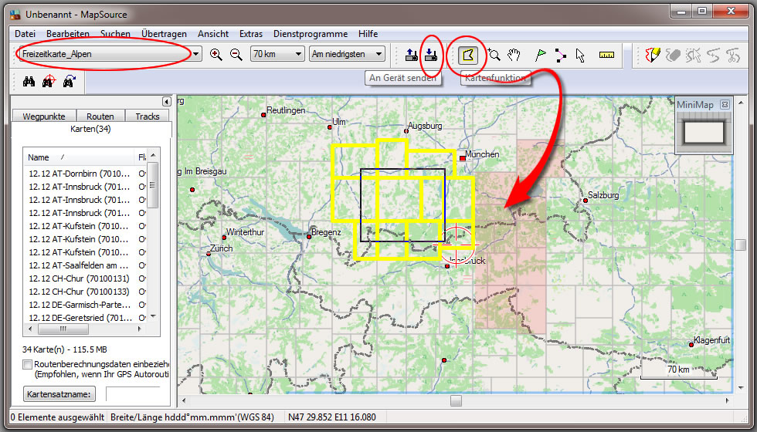Screen dimensions: 757x432
Task: Select the route tool icon
Action: click(560, 55)
